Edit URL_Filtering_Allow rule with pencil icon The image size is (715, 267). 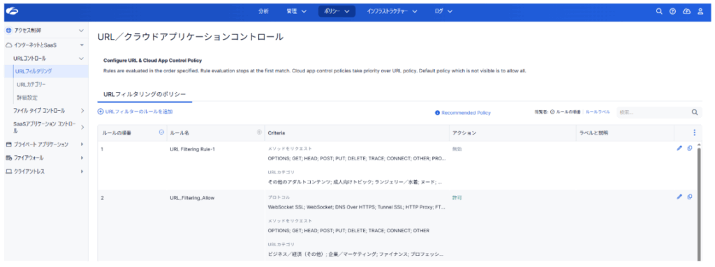tap(679, 197)
